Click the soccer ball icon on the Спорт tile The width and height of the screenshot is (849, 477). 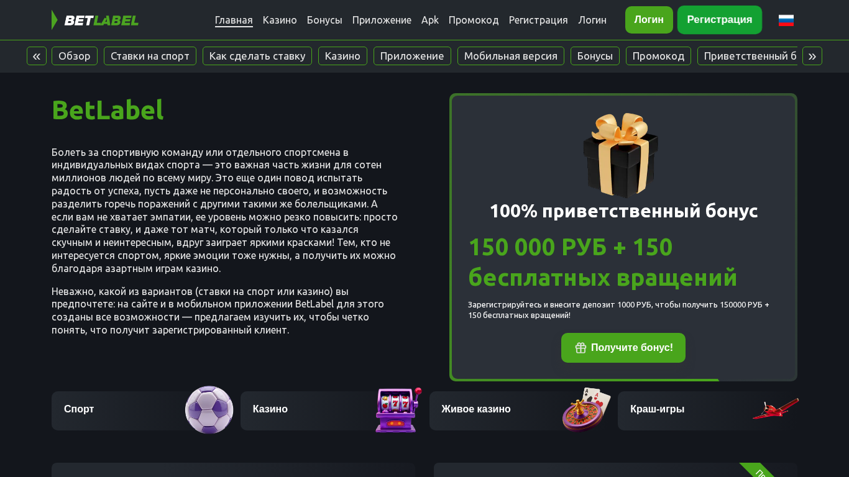pos(209,410)
